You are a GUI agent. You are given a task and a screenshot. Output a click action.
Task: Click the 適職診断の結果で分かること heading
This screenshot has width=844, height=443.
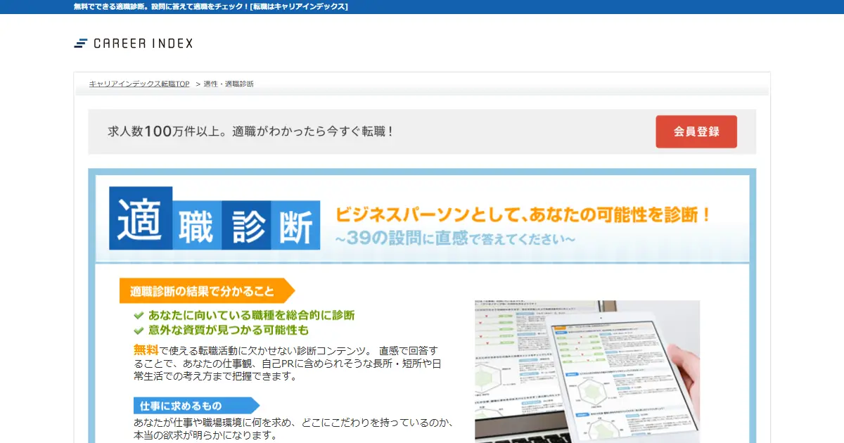point(207,290)
